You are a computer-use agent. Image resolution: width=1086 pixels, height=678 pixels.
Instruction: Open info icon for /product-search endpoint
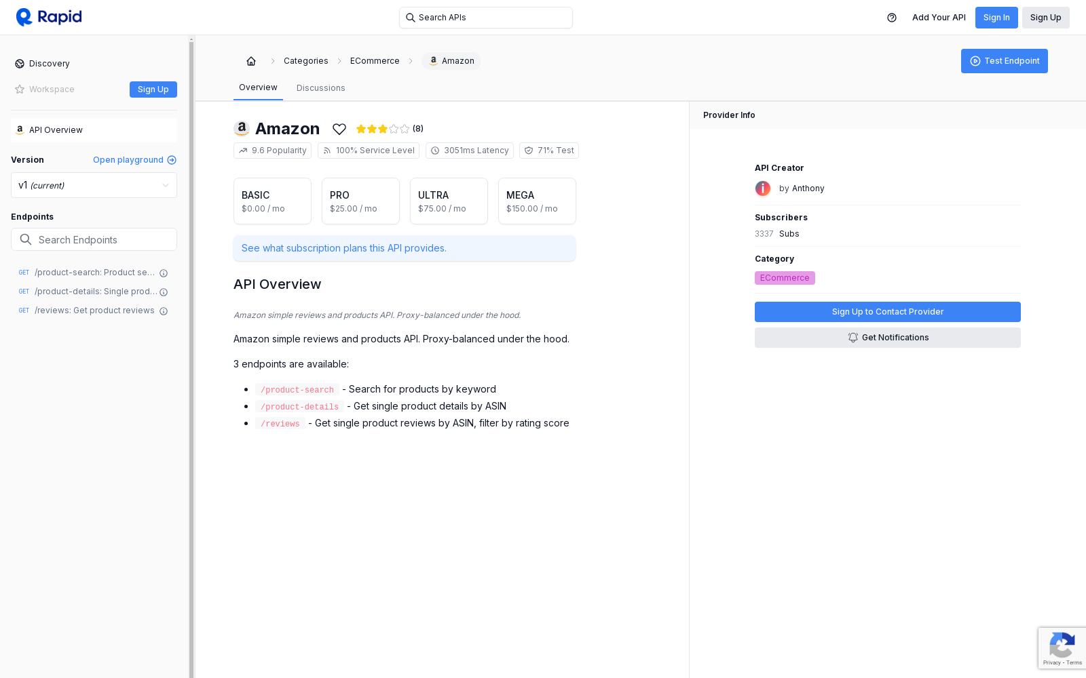(x=164, y=273)
